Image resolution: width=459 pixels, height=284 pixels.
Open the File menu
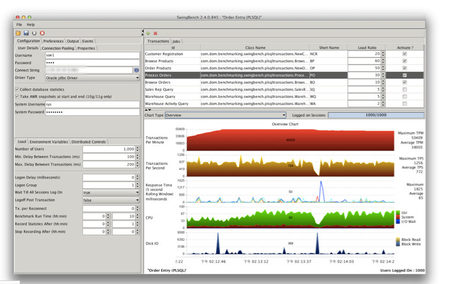tap(19, 25)
